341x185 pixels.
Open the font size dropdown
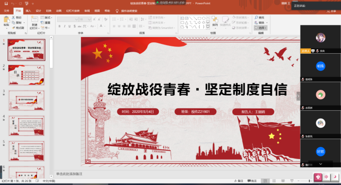point(89,20)
